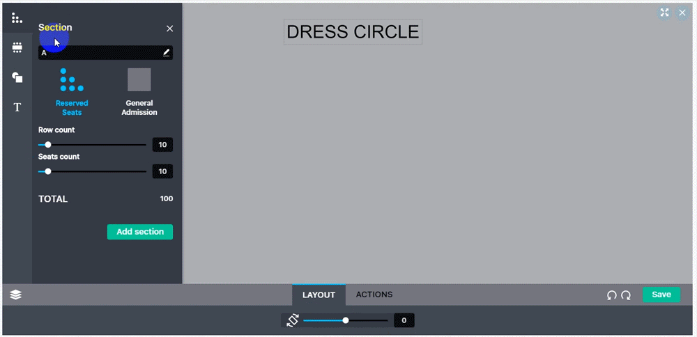
Task: Click the section name field showing A
Action: [105, 53]
